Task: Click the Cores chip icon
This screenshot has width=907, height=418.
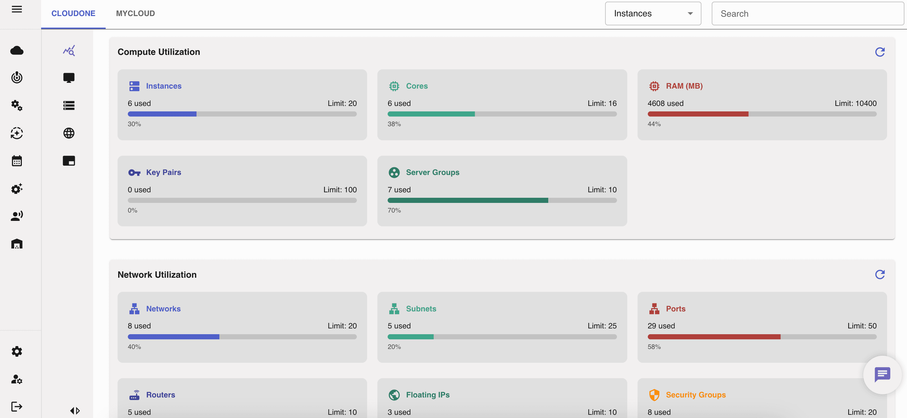Action: tap(394, 86)
